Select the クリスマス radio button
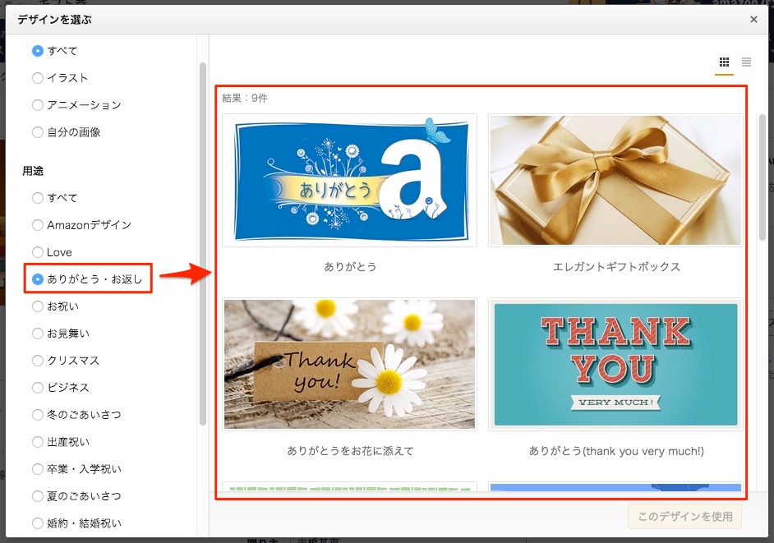The width and height of the screenshot is (774, 543). click(38, 361)
